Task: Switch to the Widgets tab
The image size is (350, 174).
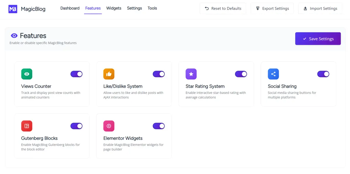Action: pyautogui.click(x=114, y=8)
